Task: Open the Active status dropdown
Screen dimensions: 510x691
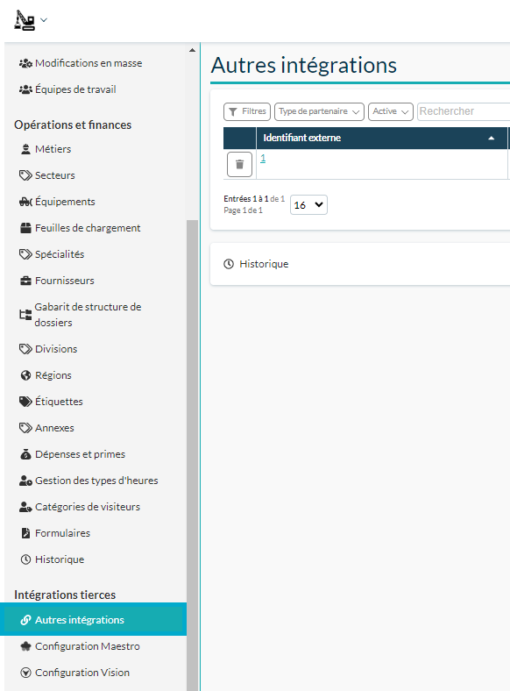Action: 391,111
